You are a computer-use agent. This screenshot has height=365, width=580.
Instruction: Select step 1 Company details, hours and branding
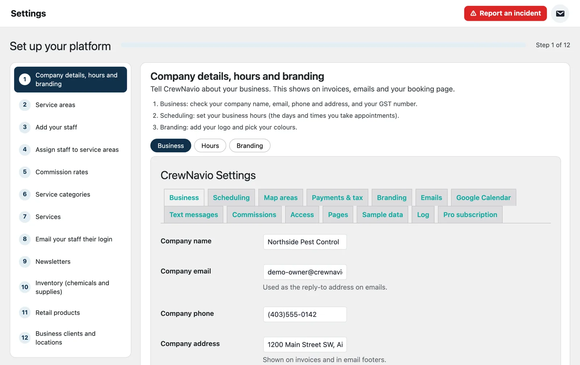(x=70, y=79)
